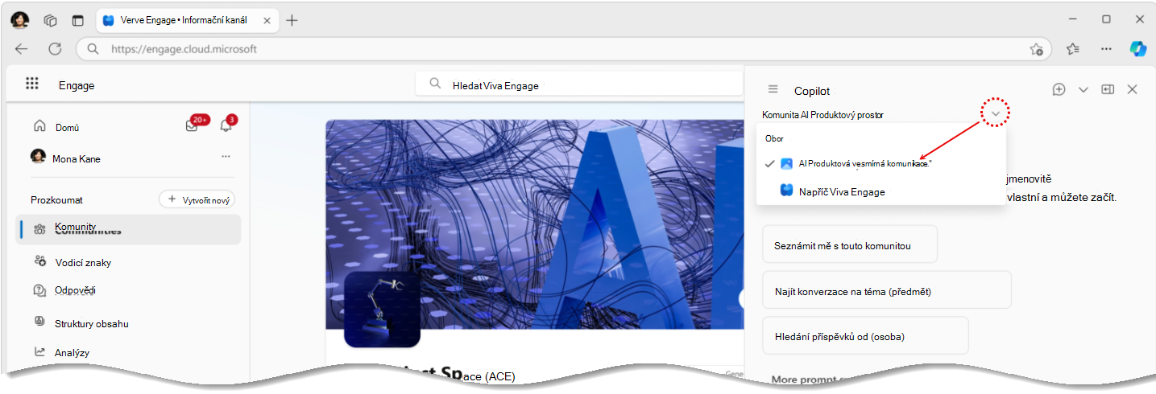Open Komunity in sidebar

click(129, 229)
